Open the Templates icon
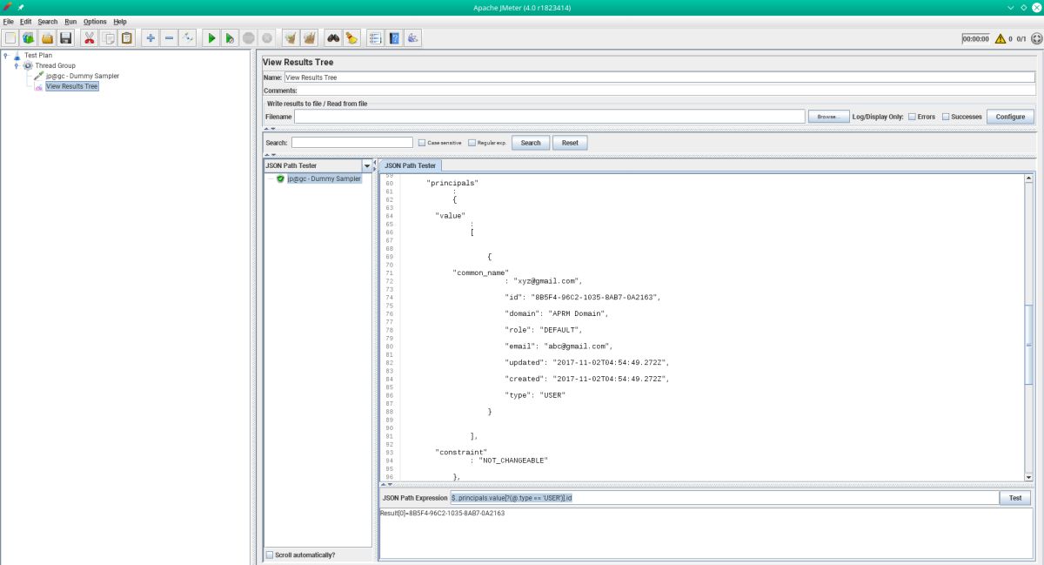Image resolution: width=1044 pixels, height=565 pixels. (x=29, y=37)
